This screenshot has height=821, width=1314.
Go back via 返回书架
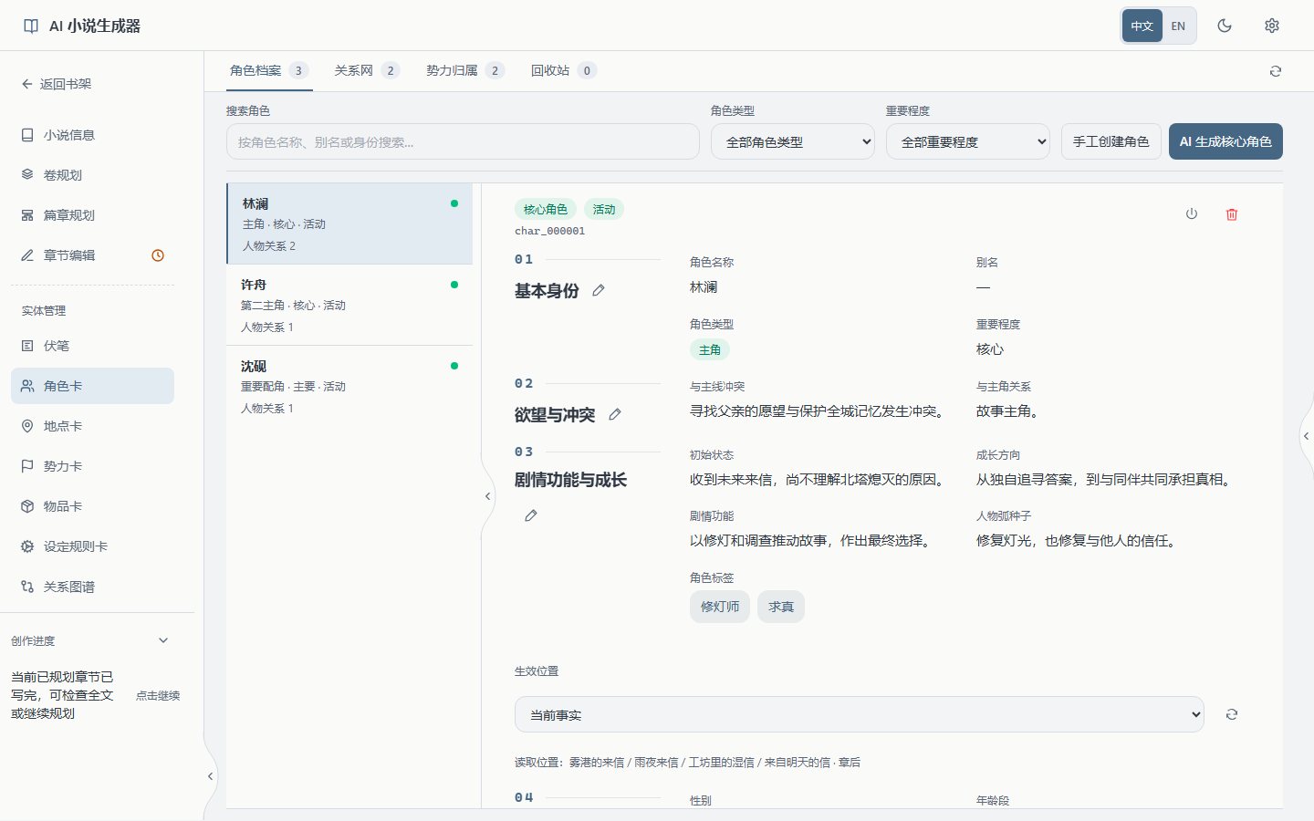[x=57, y=84]
